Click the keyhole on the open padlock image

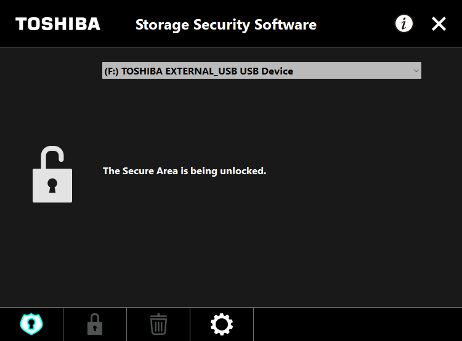(52, 185)
